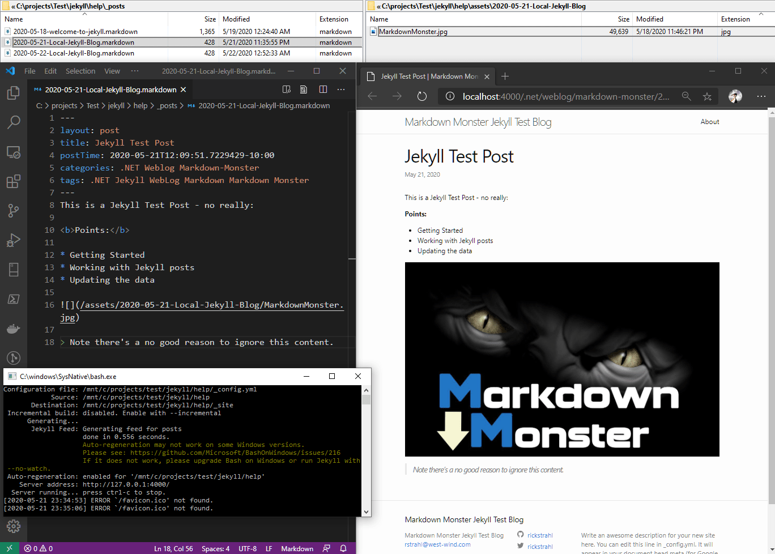Close the Jekyll Test Post browser tab
This screenshot has height=554, width=775.
click(x=487, y=76)
